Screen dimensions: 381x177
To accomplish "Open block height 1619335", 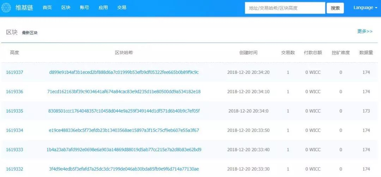I will (x=14, y=111).
